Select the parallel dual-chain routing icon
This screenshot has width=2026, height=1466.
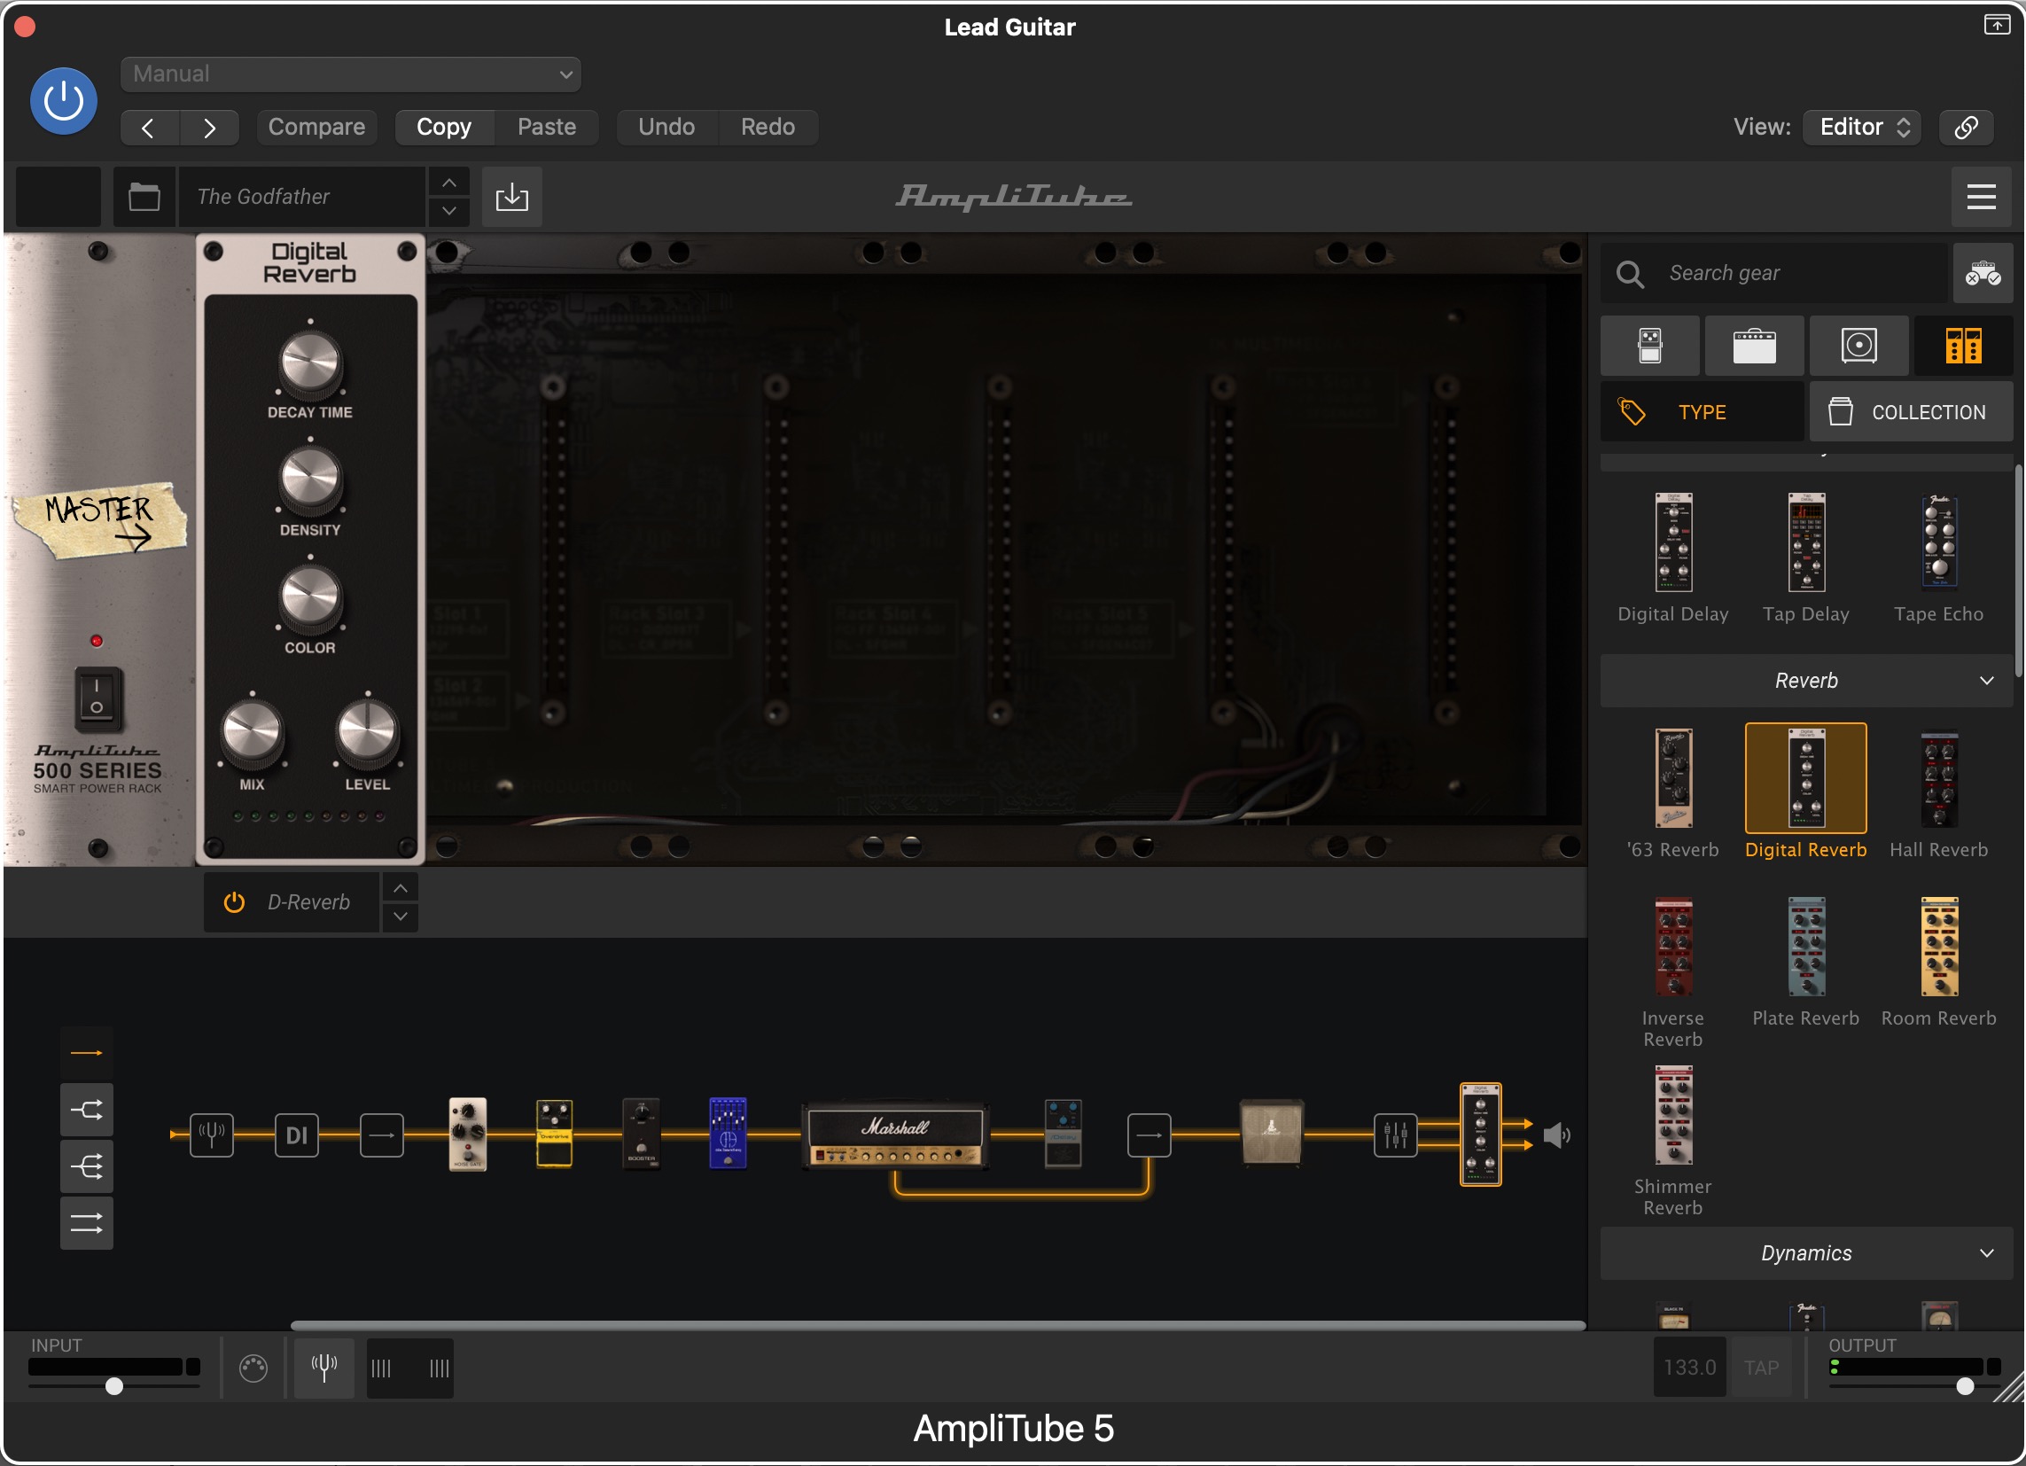click(x=87, y=1224)
